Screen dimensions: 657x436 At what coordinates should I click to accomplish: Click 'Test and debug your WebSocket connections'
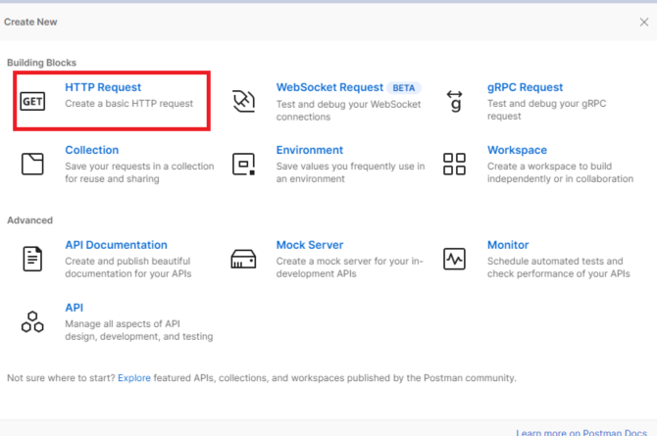(x=348, y=111)
